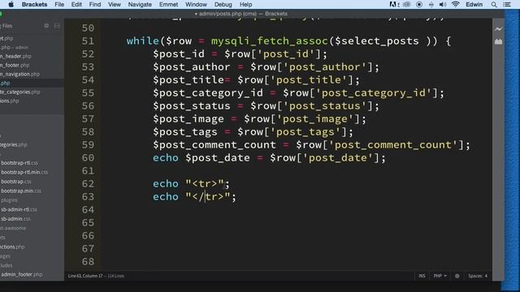Open the Live Preview lightning icon

point(498,29)
